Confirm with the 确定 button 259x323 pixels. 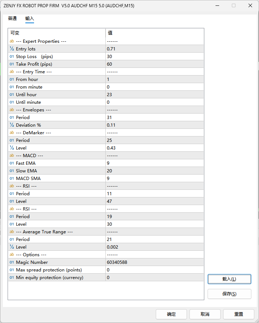pyautogui.click(x=171, y=314)
